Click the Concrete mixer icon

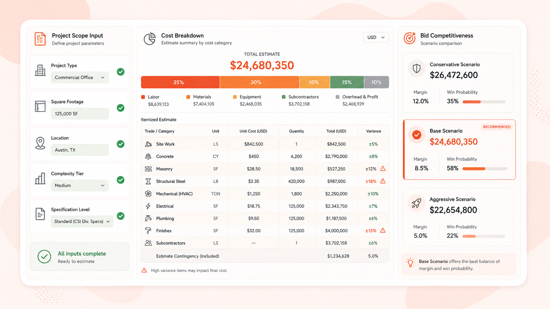pos(148,156)
